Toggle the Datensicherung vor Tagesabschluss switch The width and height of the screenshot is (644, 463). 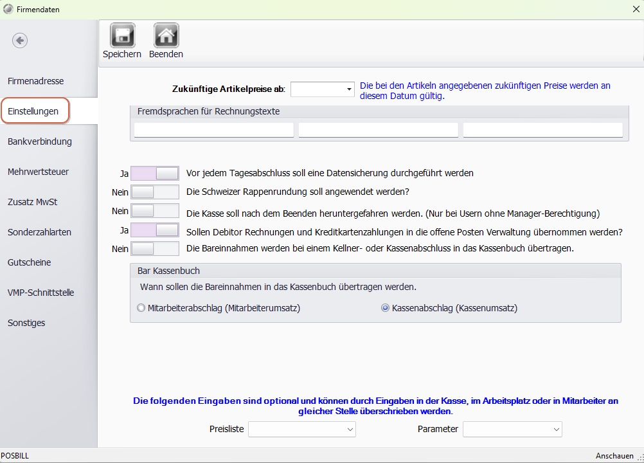pos(155,174)
